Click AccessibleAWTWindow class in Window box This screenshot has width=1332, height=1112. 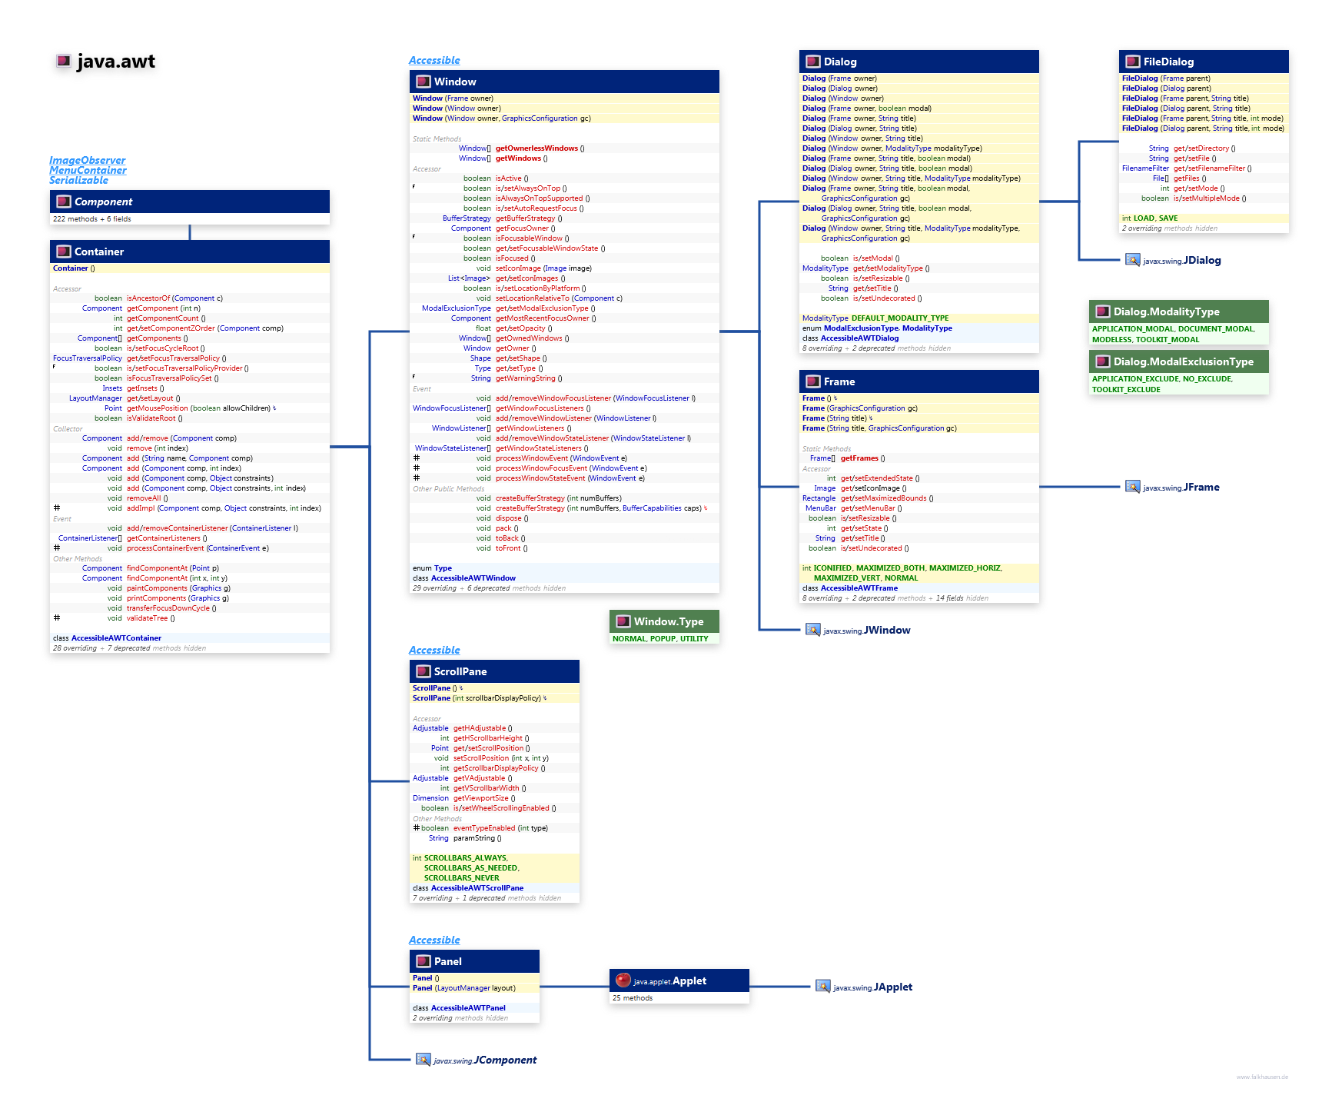click(473, 578)
